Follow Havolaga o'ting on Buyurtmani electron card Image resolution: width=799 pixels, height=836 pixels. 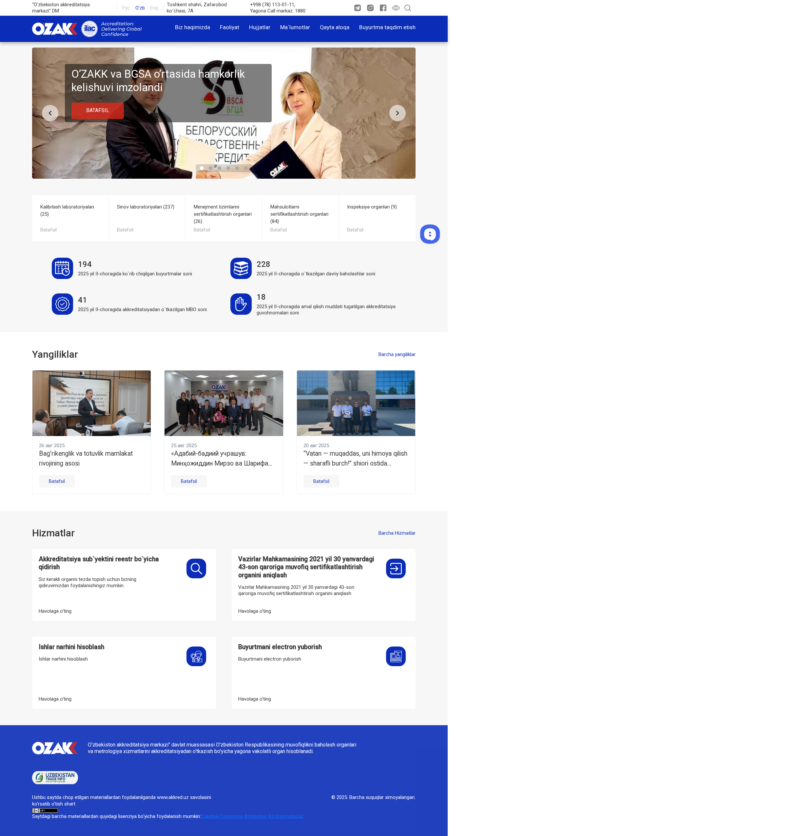coord(254,699)
